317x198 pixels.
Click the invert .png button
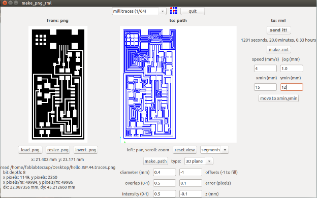(86, 150)
